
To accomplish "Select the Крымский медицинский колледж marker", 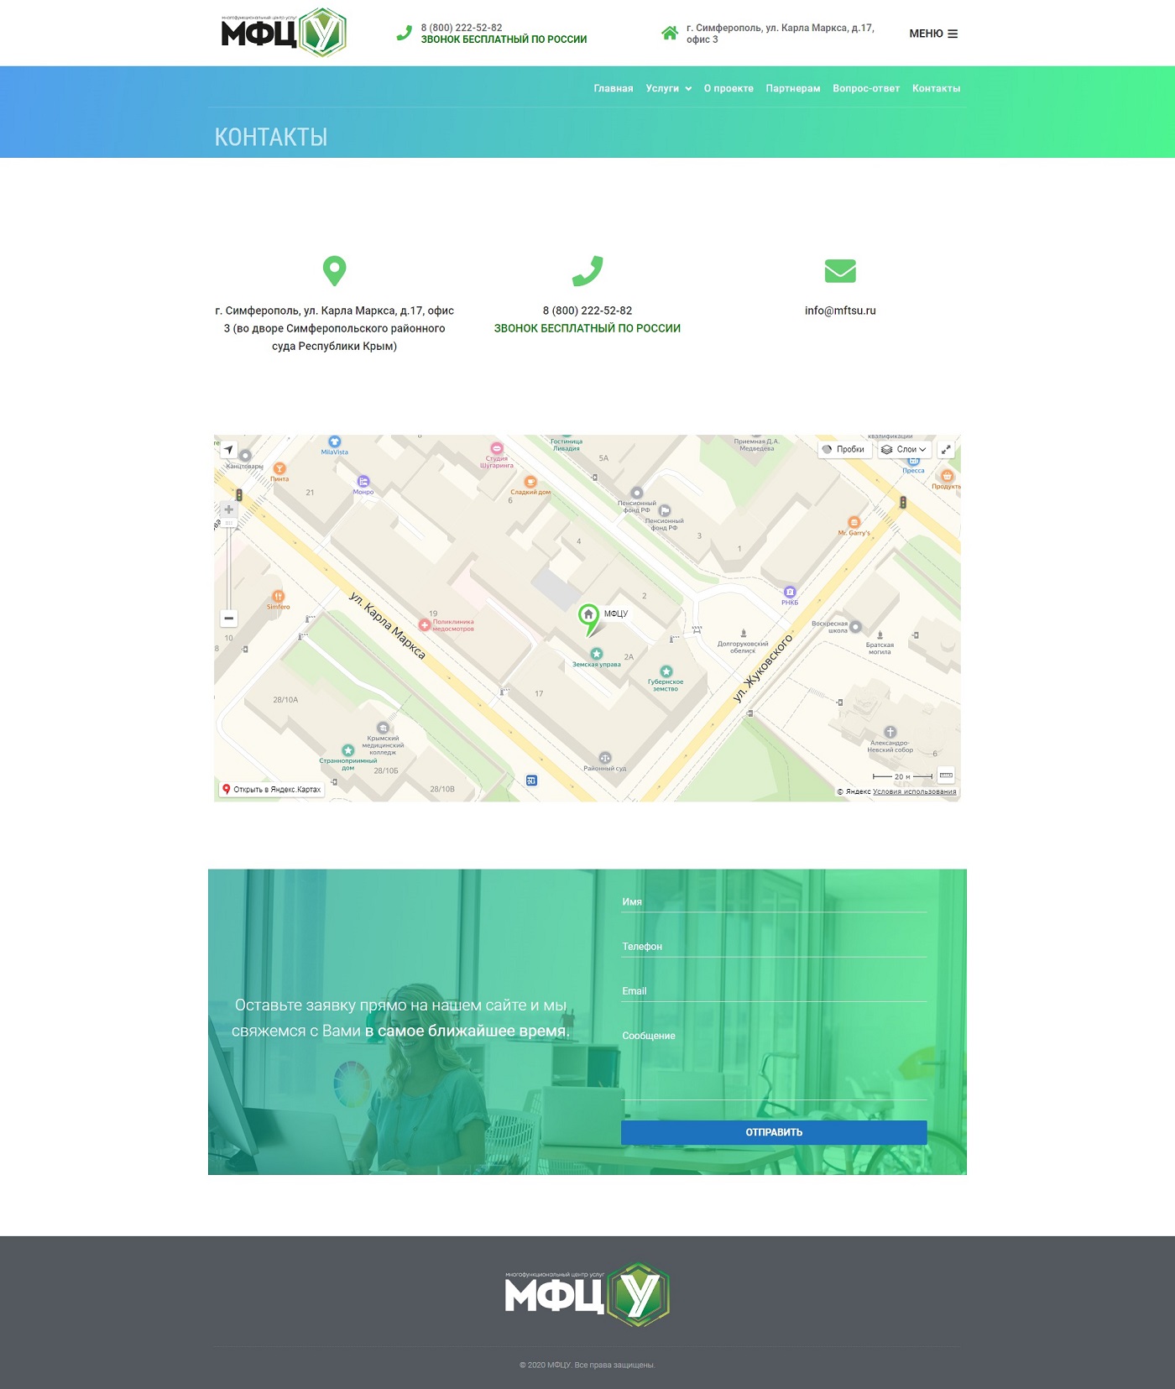I will click(383, 728).
